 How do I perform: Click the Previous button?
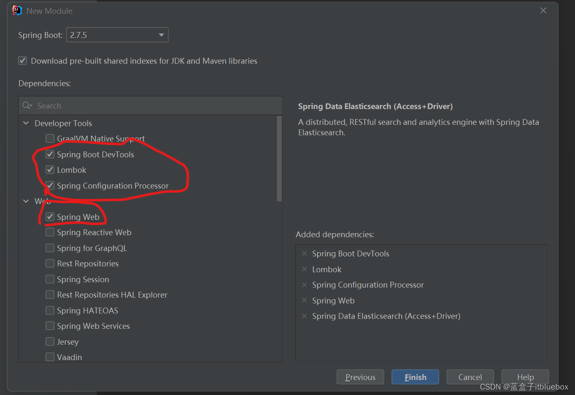[360, 377]
